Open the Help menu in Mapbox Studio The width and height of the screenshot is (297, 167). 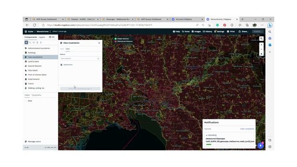pyautogui.click(x=176, y=32)
